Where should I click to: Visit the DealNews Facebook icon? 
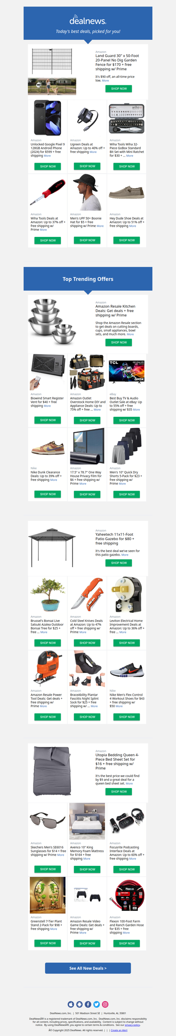(x=88, y=1004)
